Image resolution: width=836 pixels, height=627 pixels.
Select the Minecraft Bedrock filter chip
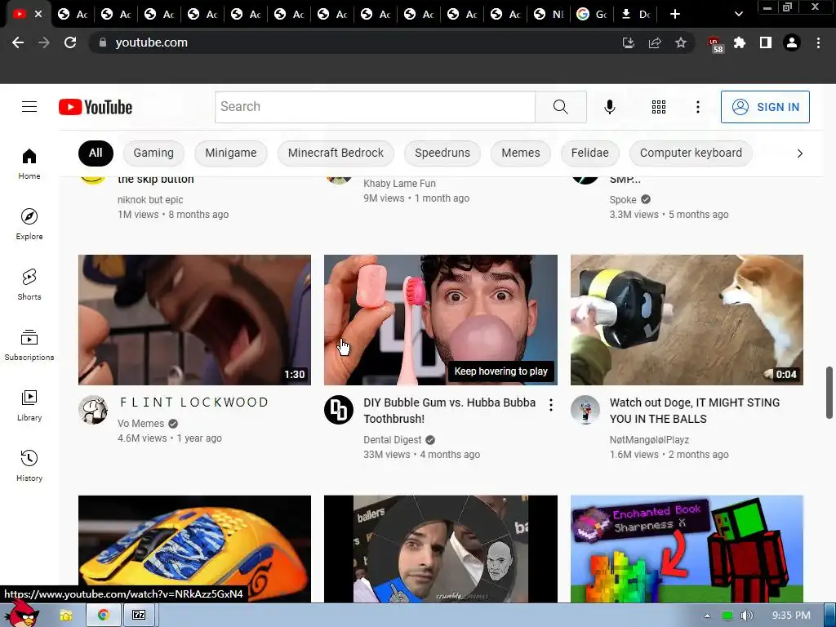tap(336, 153)
